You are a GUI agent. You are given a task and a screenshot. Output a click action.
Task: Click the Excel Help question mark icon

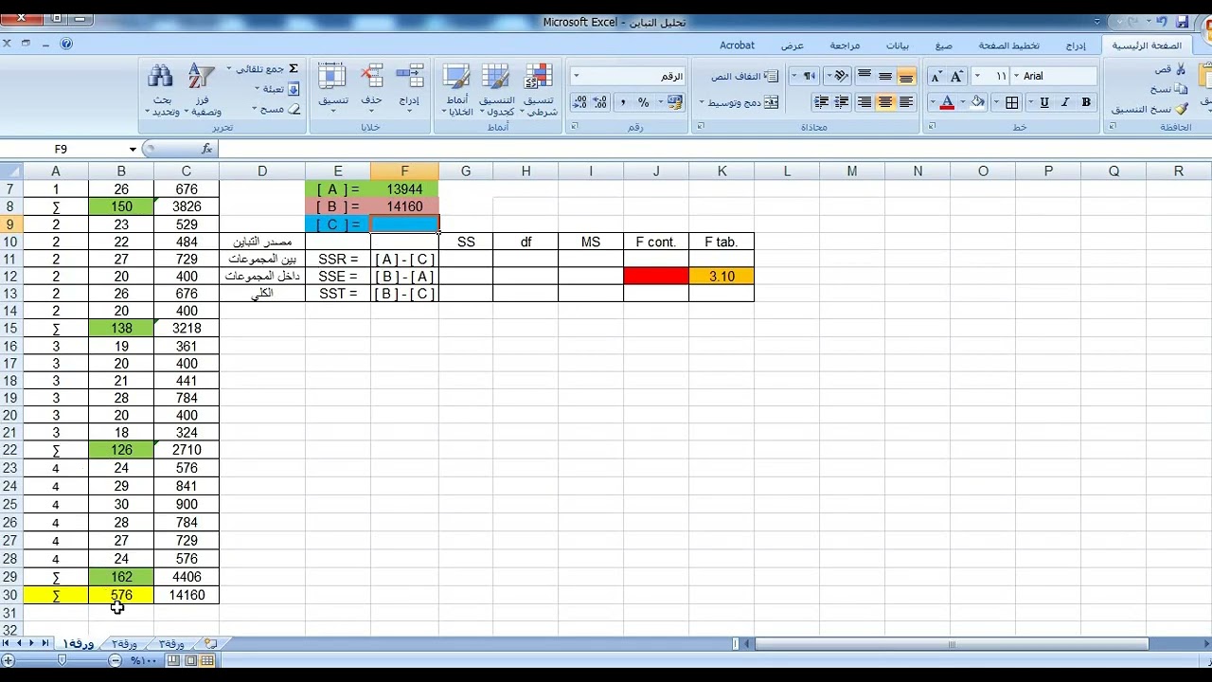pos(66,44)
